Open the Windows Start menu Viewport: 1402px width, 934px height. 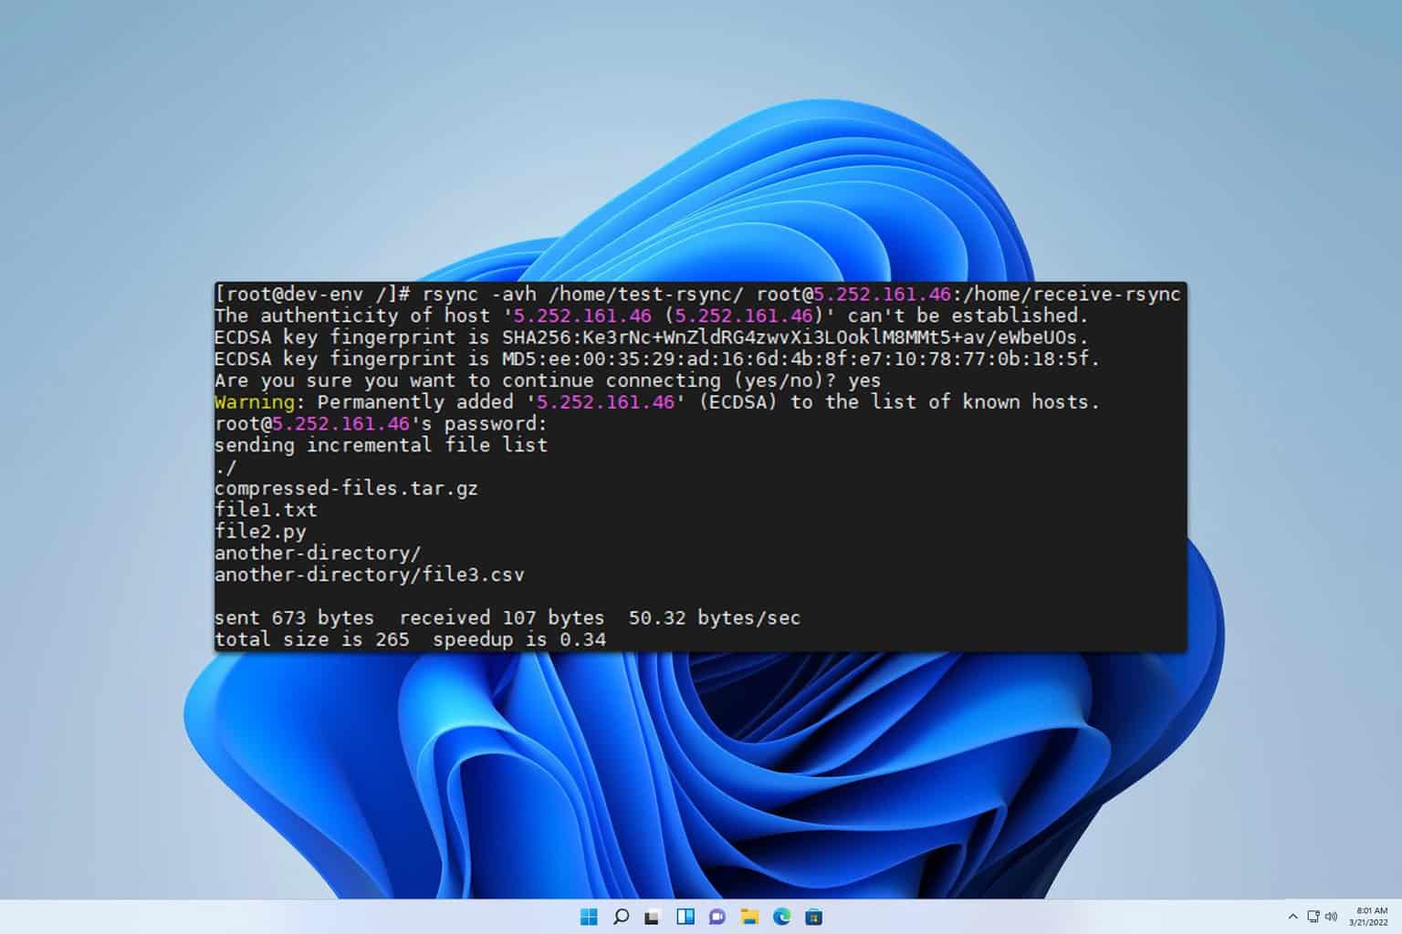pos(589,917)
